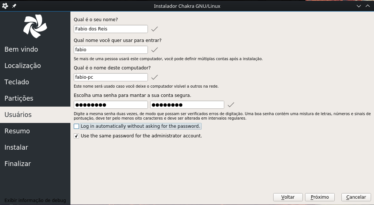Click the full name field containing Fabio dos Reis
374x205 pixels.
tap(110, 29)
